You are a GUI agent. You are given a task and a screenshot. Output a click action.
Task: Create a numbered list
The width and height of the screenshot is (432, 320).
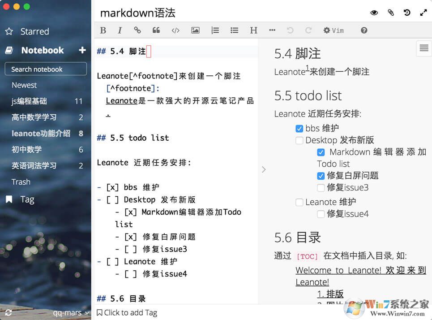tap(215, 30)
